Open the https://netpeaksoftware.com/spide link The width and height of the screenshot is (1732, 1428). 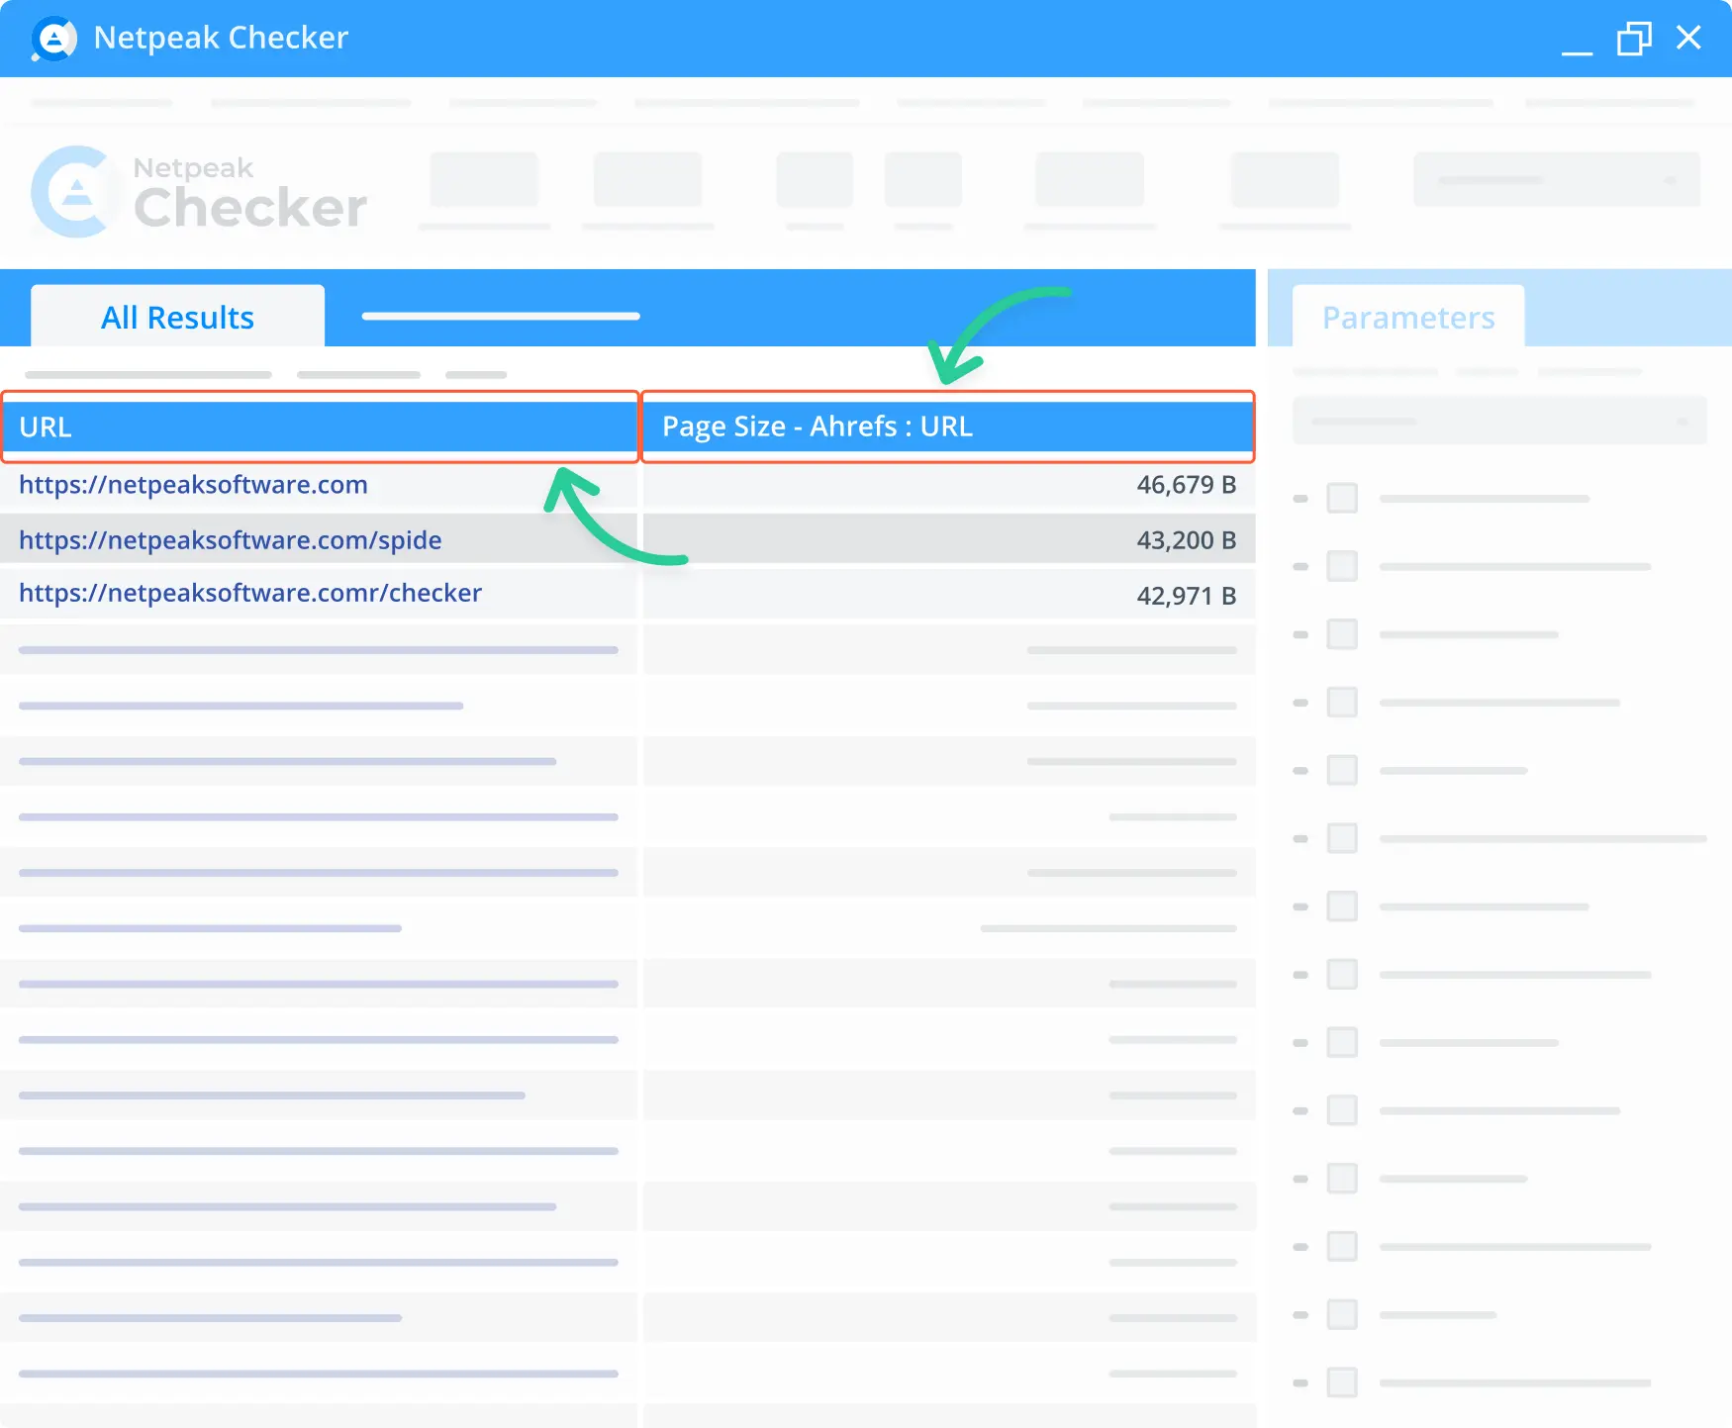(230, 539)
